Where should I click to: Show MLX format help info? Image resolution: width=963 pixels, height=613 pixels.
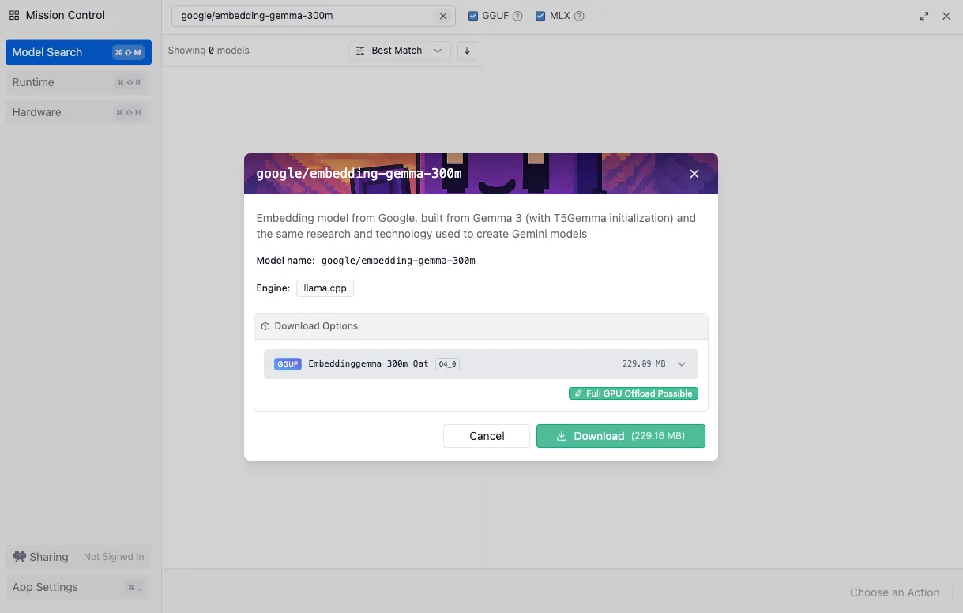click(579, 16)
